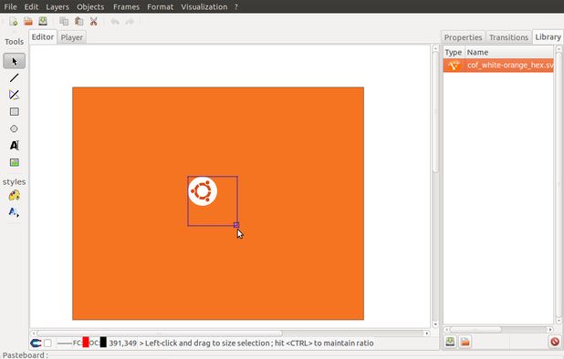Open the Visualization menu

pos(204,6)
